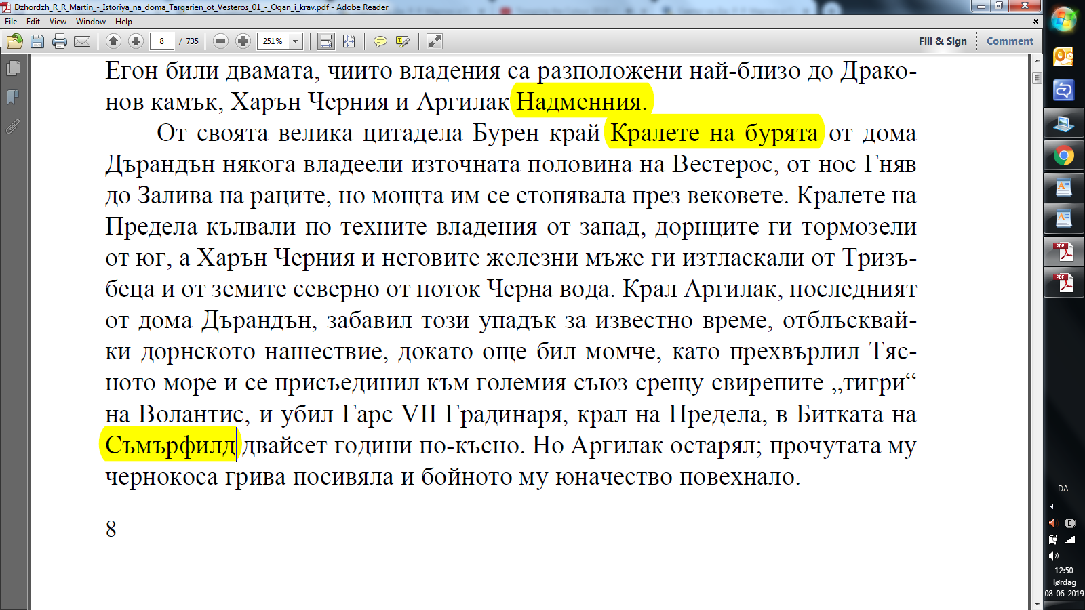Open the Window menu
The height and width of the screenshot is (610, 1085).
pos(91,22)
